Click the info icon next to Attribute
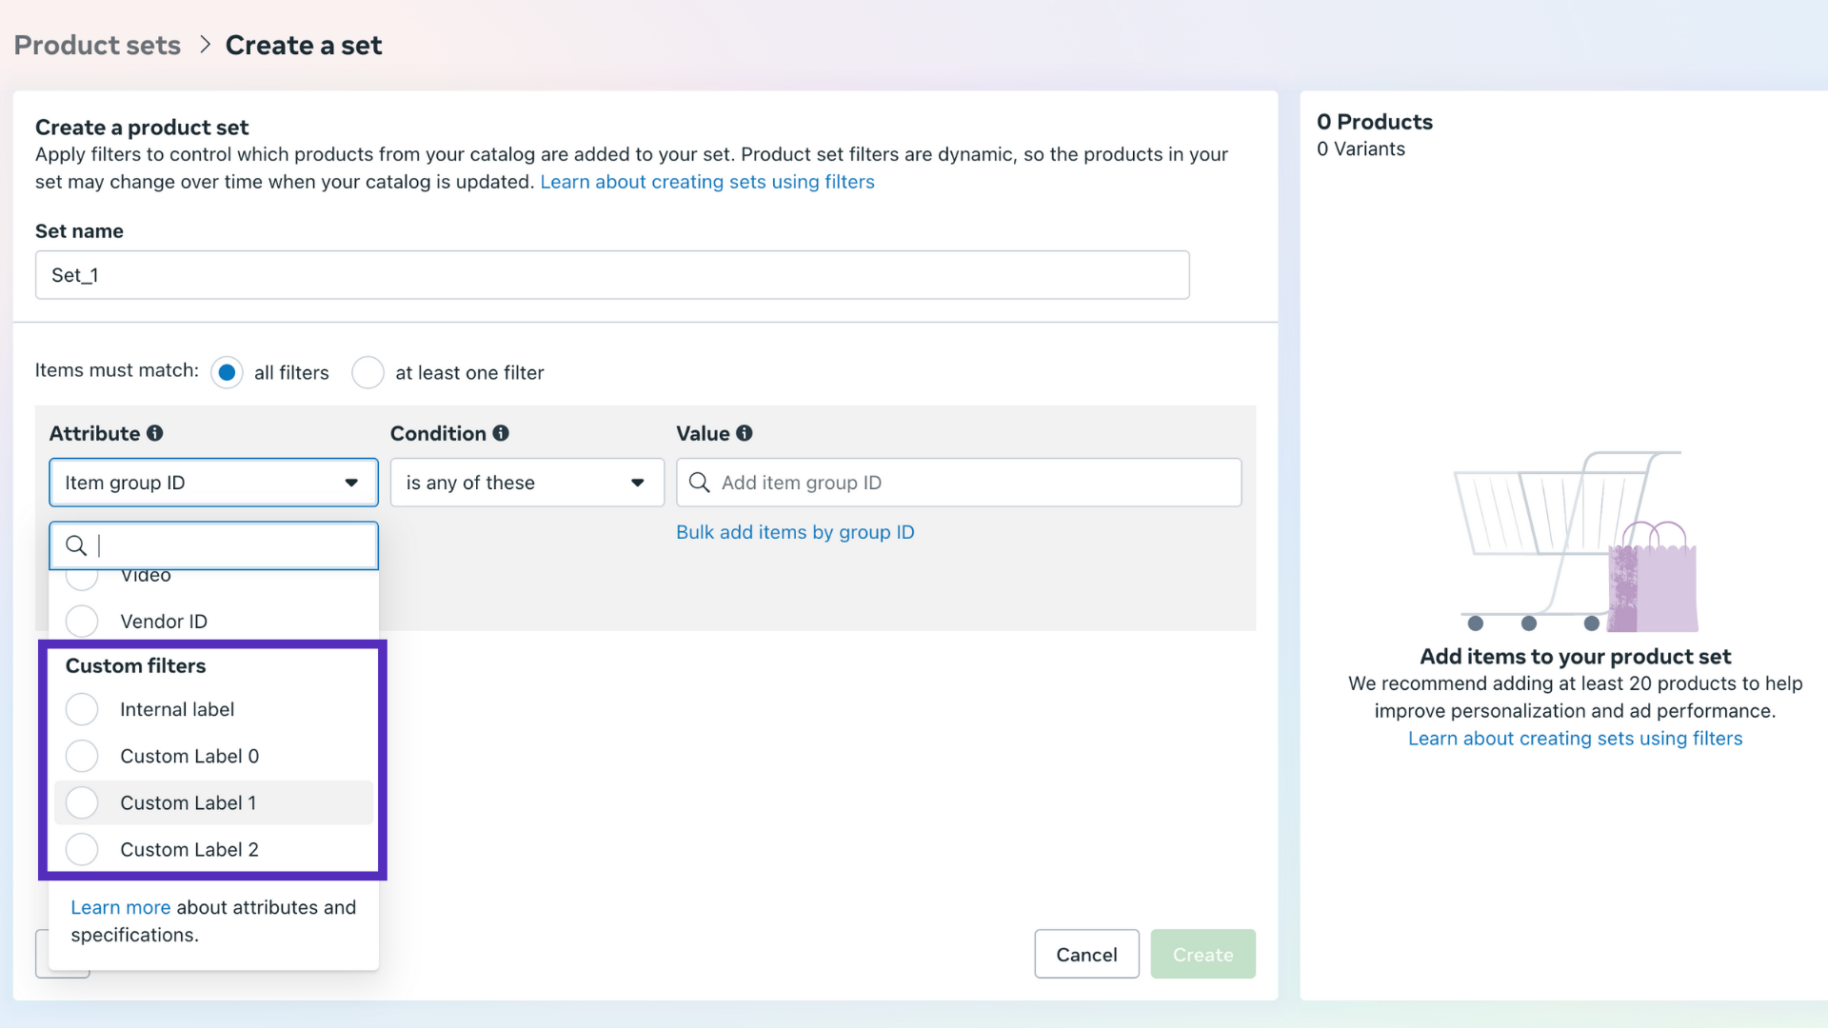 155,433
